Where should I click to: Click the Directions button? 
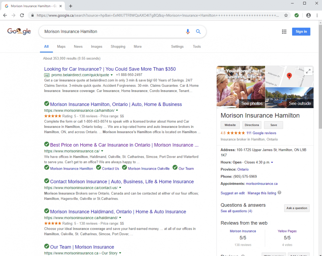pos(252,125)
